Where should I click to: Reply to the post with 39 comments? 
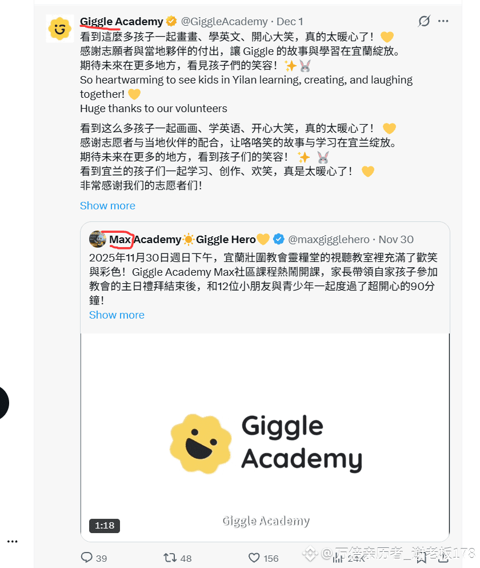tap(94, 558)
